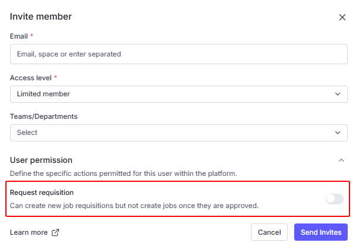This screenshot has height=252, width=359.
Task: Click the Email field label
Action: [x=18, y=36]
